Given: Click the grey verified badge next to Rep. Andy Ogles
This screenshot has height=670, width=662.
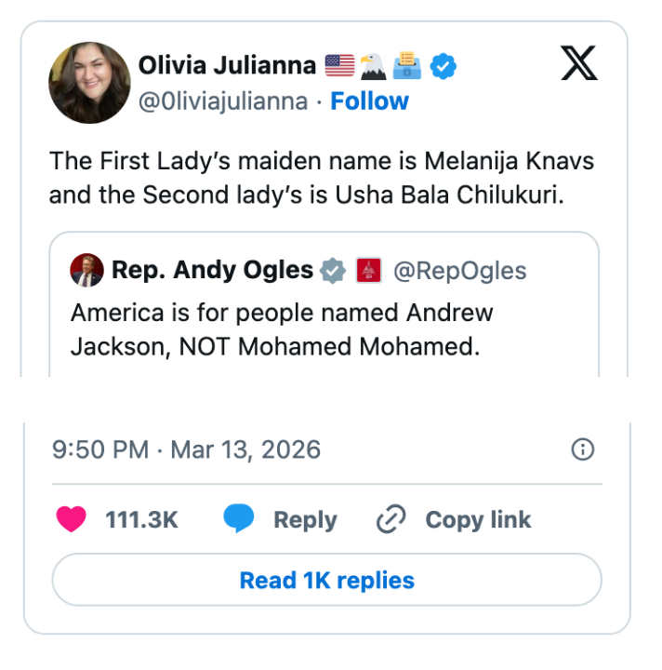Looking at the screenshot, I should [333, 271].
